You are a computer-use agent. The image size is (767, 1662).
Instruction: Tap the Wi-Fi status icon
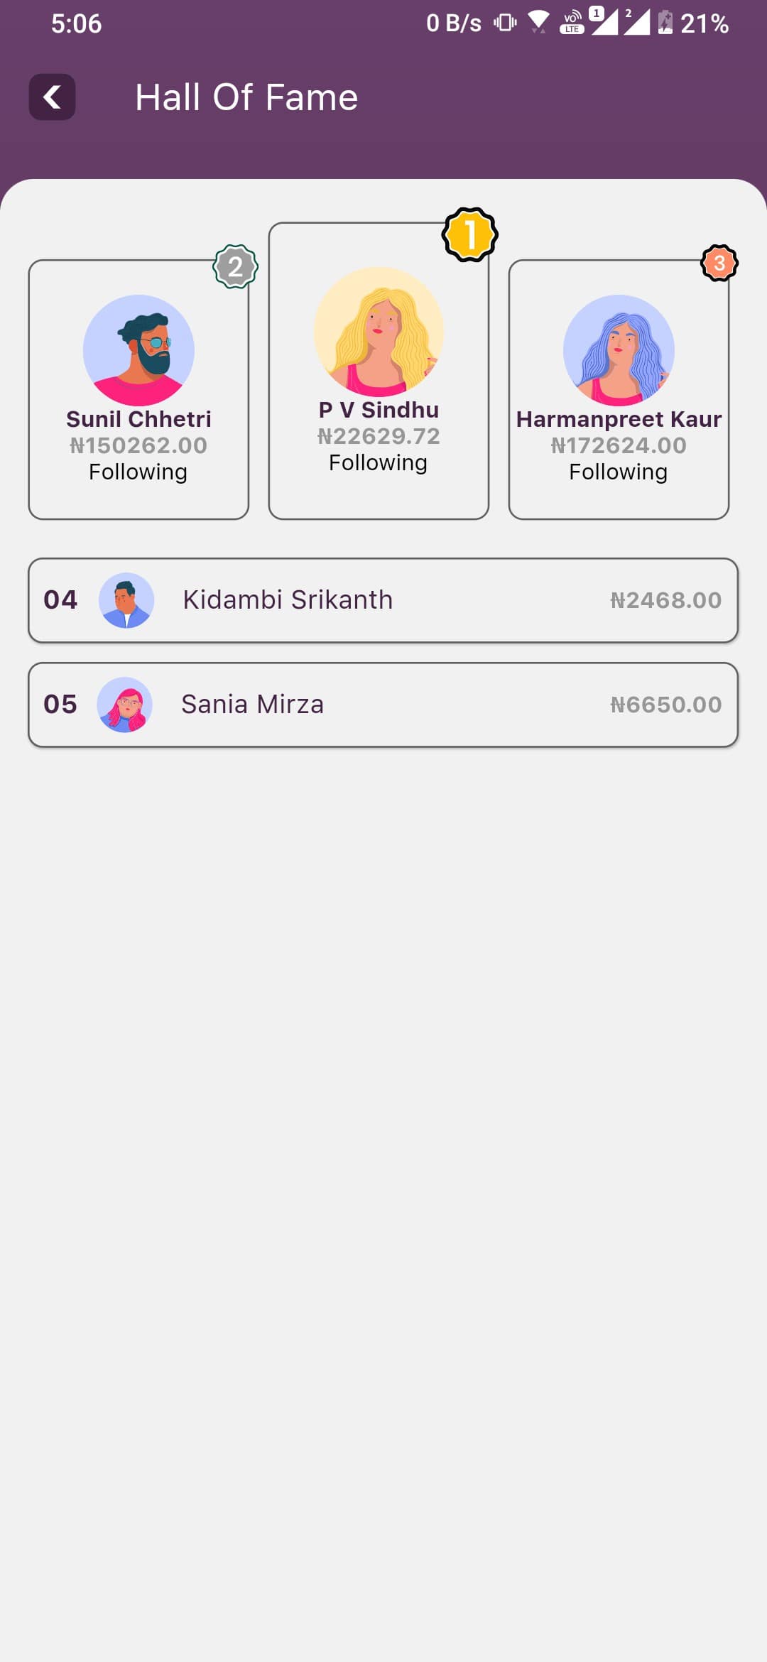tap(538, 22)
